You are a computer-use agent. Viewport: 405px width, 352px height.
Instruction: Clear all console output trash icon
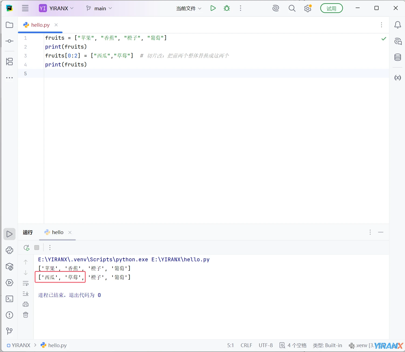point(26,315)
